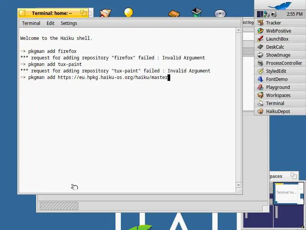Click the Workspaces window zoom button
This screenshot has width=306, height=230.
(294, 176)
